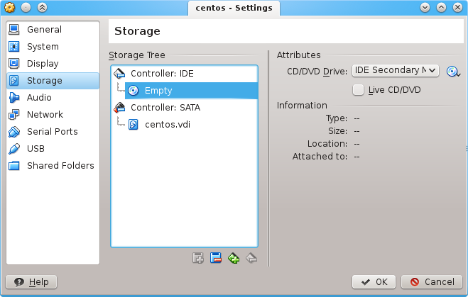Viewport: 468px width, 297px height.
Task: Select the Empty optical disc icon
Action: pos(133,91)
